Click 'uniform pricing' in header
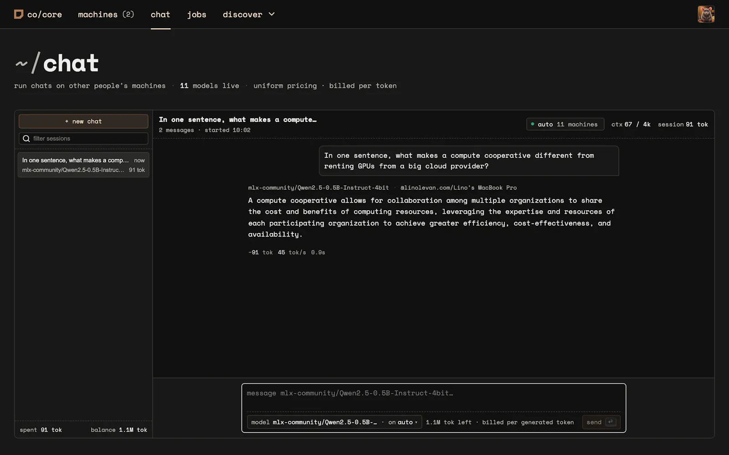The height and width of the screenshot is (455, 729). coord(285,86)
